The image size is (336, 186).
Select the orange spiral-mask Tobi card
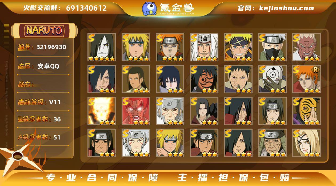pyautogui.click(x=306, y=111)
